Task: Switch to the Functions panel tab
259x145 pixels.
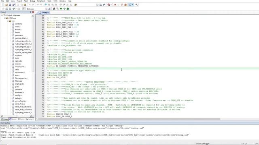Action: [x=21, y=119]
